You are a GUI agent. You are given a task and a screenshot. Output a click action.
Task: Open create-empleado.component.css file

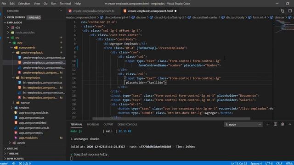44,57
